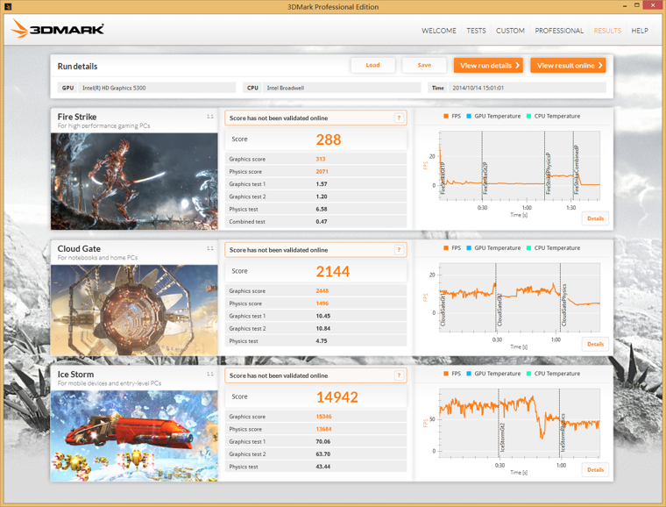
Task: Click the Fire Strike GPU Temperature legend swatch
Action: 470,116
